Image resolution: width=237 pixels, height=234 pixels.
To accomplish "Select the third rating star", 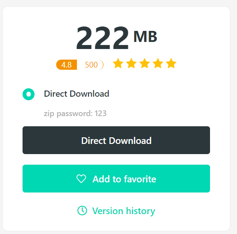I will [x=145, y=63].
